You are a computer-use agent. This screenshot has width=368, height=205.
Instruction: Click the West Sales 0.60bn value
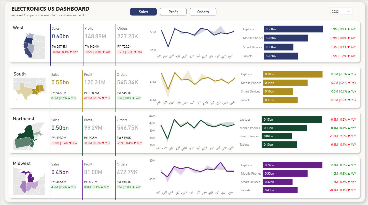click(x=60, y=36)
